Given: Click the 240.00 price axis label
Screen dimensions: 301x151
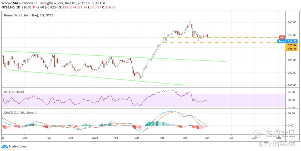Looking at the screenshot, I should coord(292,85).
